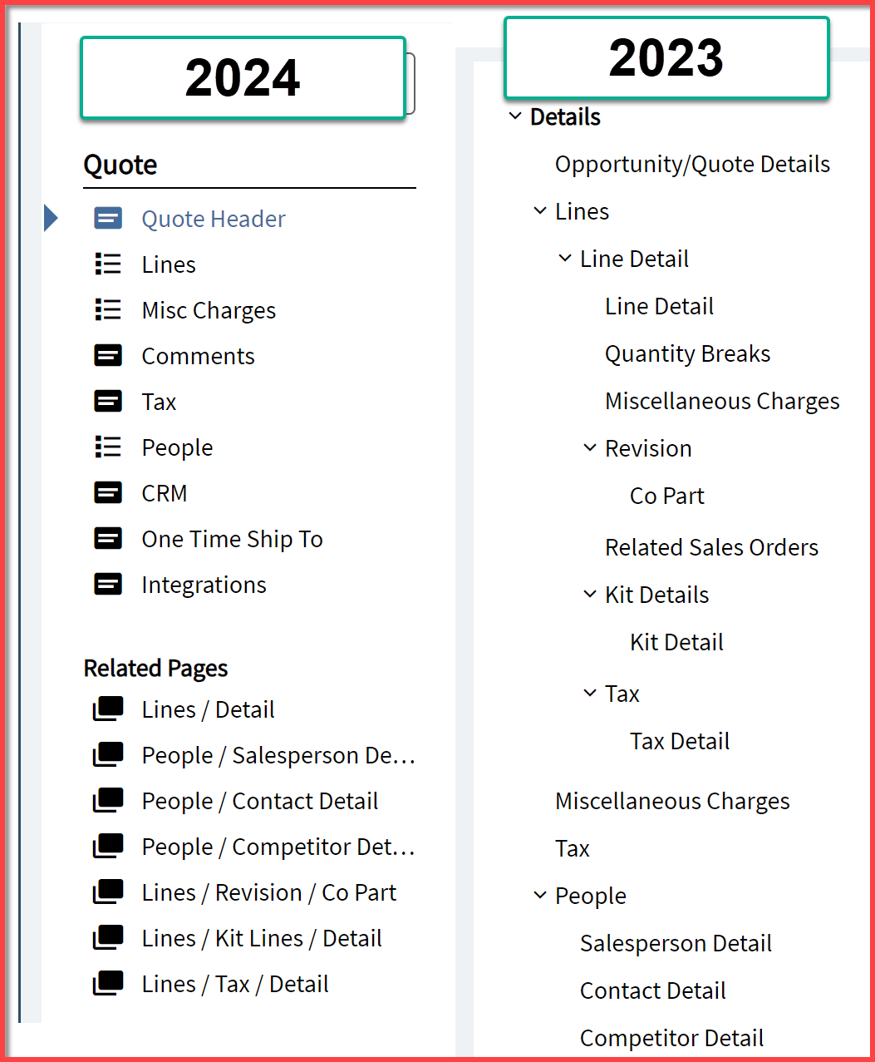Collapse the Line Detail parent chevron
Viewport: 875px width, 1062px height.
tap(565, 259)
